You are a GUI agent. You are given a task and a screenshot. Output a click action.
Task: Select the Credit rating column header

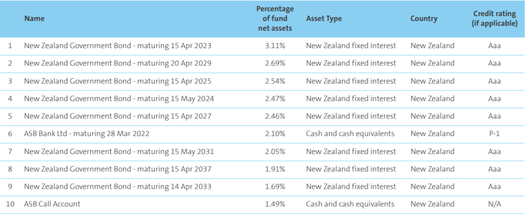(x=494, y=18)
